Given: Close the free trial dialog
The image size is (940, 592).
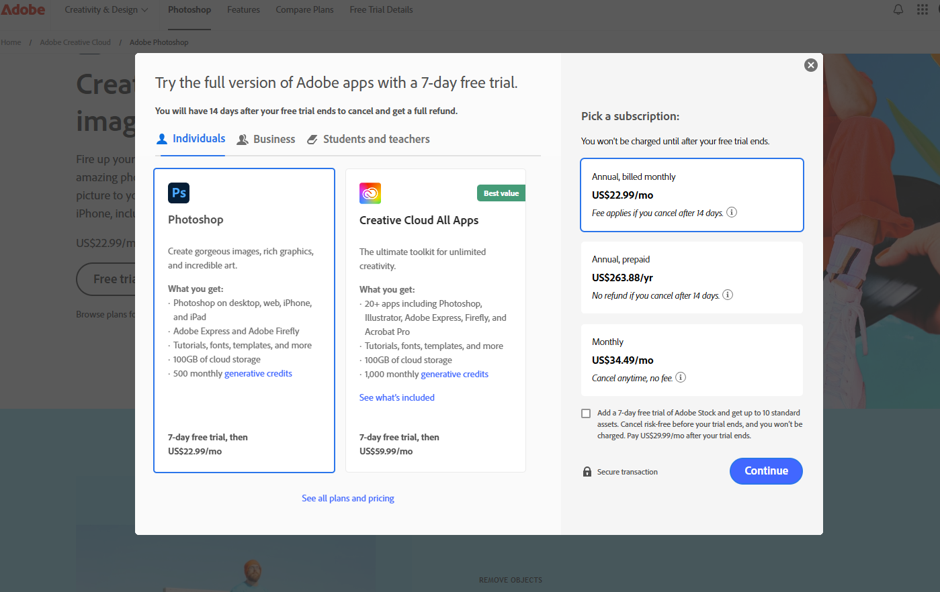Looking at the screenshot, I should tap(810, 65).
